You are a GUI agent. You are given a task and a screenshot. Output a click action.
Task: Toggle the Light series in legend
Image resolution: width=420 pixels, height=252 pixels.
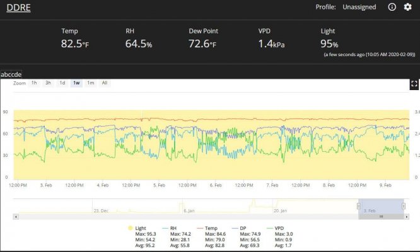(137, 228)
